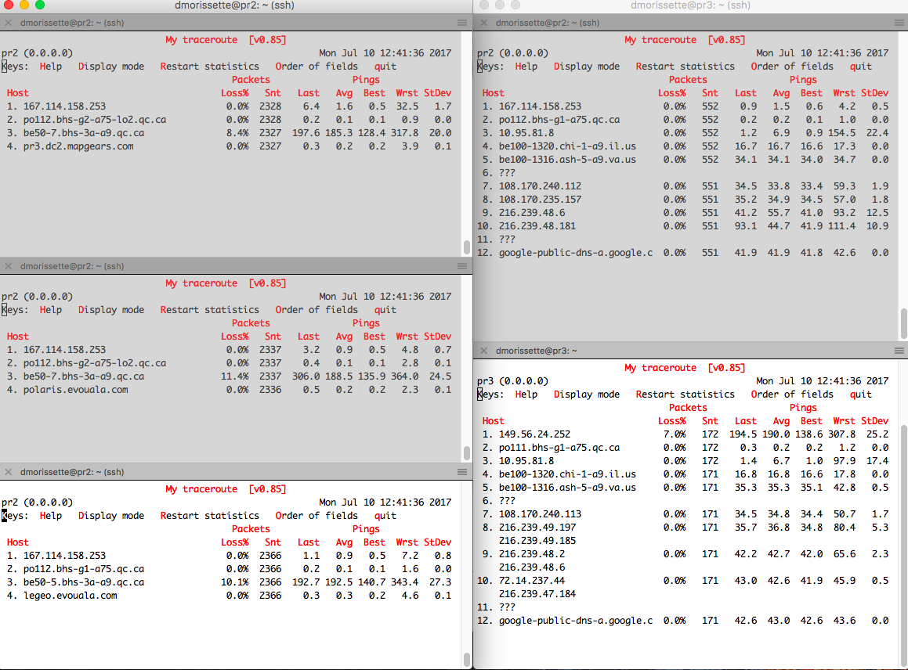Click host 216.239.49.197
Screen dimensions: 908x670
537,528
